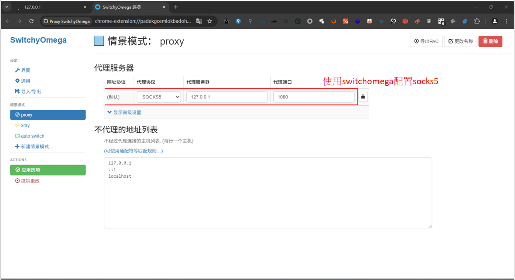Click the red dice extension icon

click(x=405, y=21)
